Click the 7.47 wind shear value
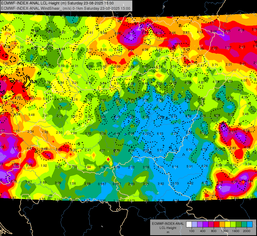This screenshot has height=236, width=257. pos(21,30)
